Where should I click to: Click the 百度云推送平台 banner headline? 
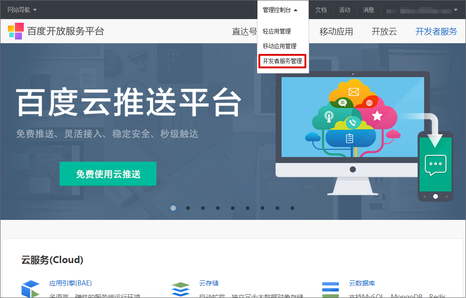tap(128, 102)
